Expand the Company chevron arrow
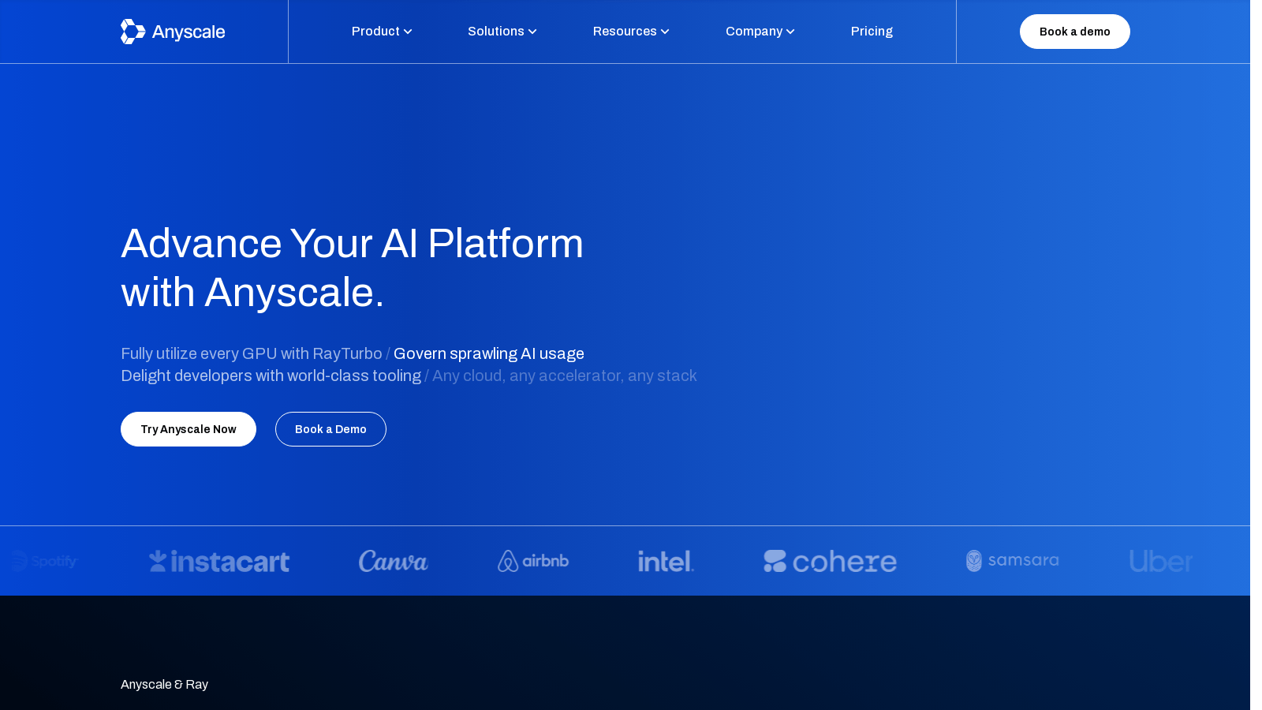This screenshot has height=710, width=1262. [790, 32]
